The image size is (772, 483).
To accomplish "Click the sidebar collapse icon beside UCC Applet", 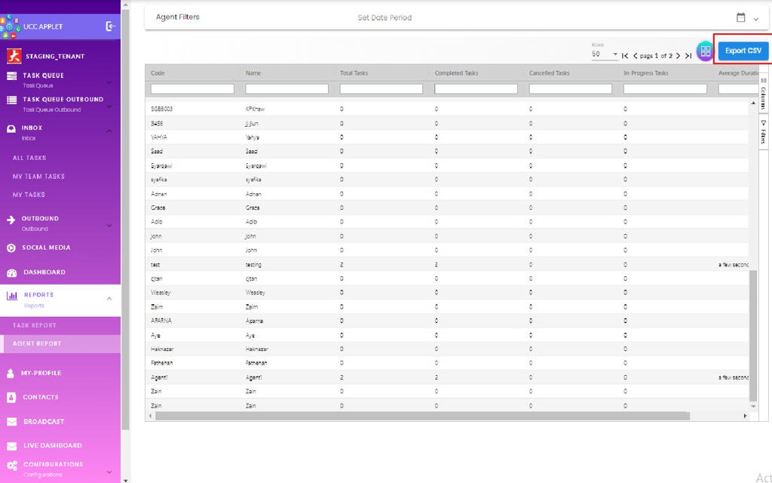I will click(x=111, y=26).
